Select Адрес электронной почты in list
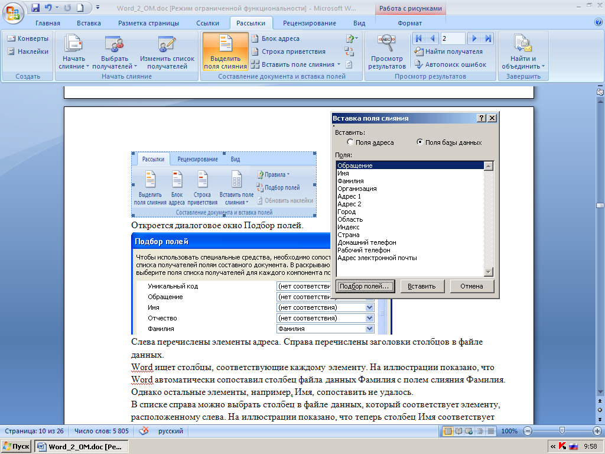 click(410, 258)
